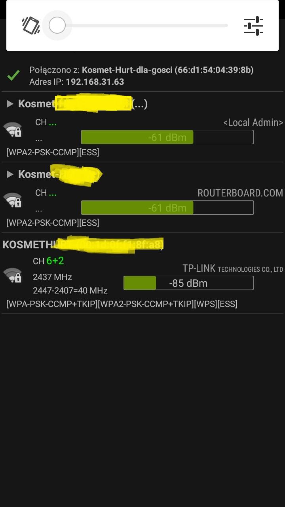Click the ringer volume slider knob

[57, 25]
